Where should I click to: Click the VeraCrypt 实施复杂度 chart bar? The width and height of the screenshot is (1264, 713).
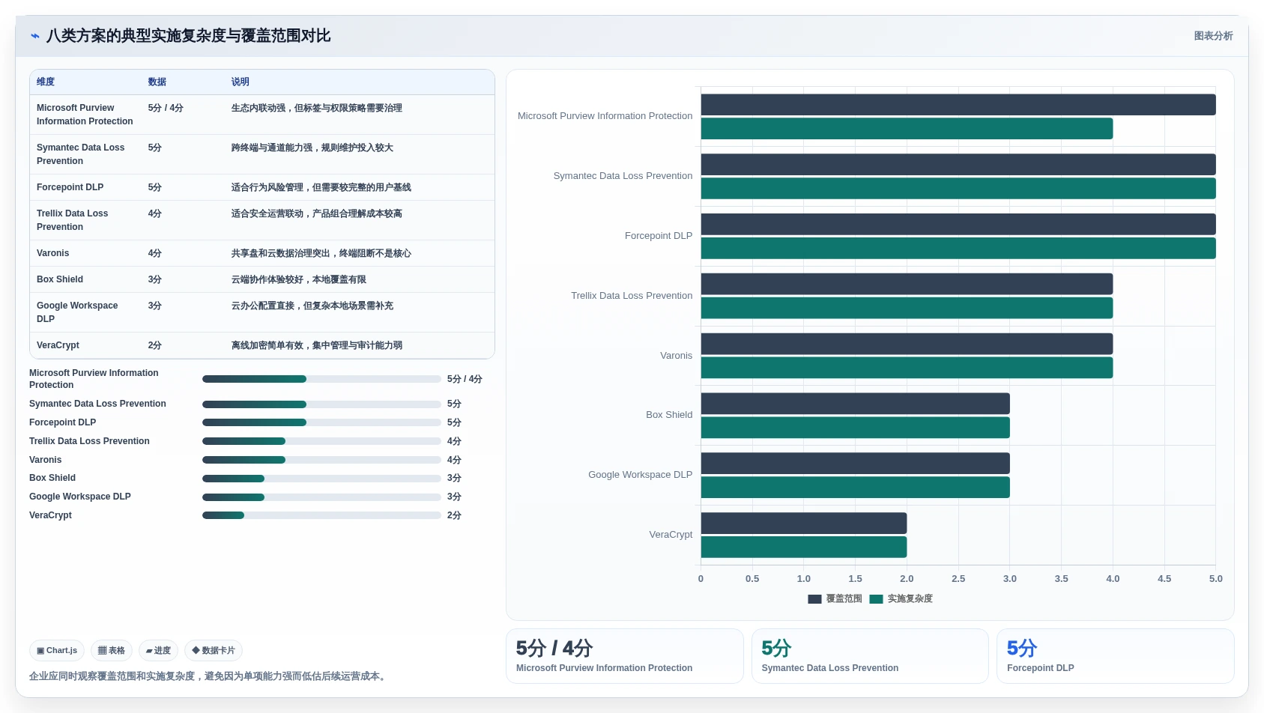pyautogui.click(x=804, y=547)
